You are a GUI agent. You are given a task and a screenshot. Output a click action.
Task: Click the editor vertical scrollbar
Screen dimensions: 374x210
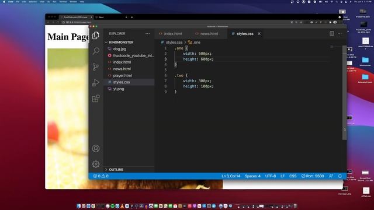coord(344,93)
